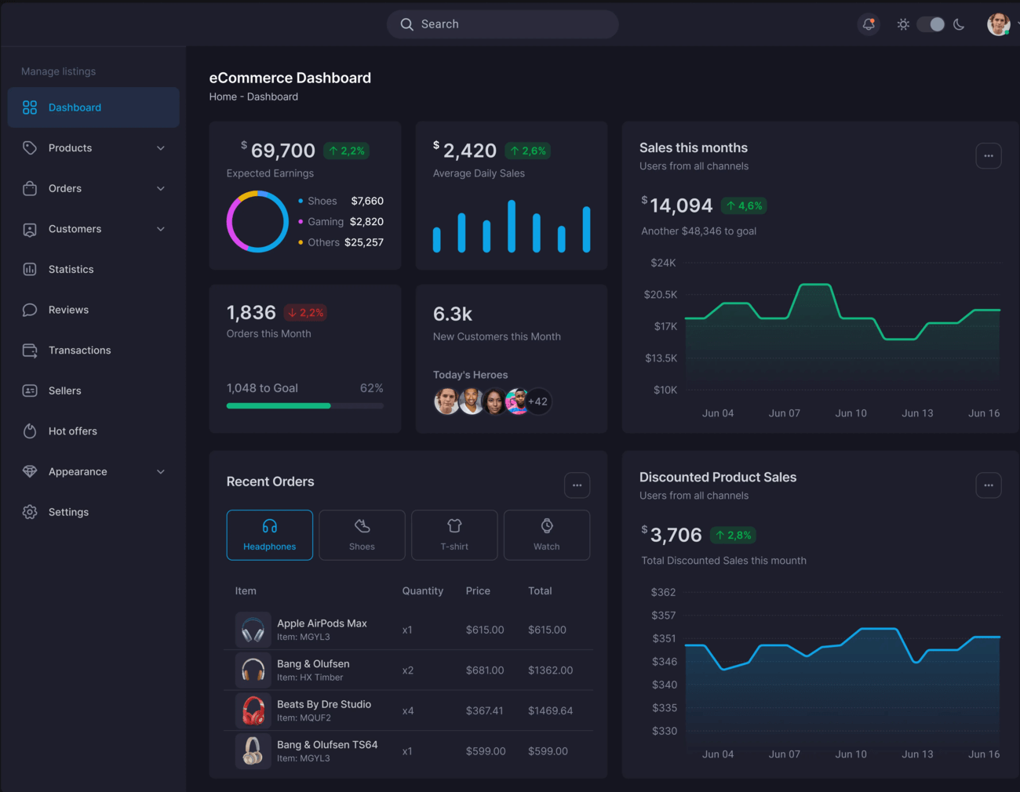Go to Transactions in sidebar
The width and height of the screenshot is (1020, 792).
pos(79,351)
